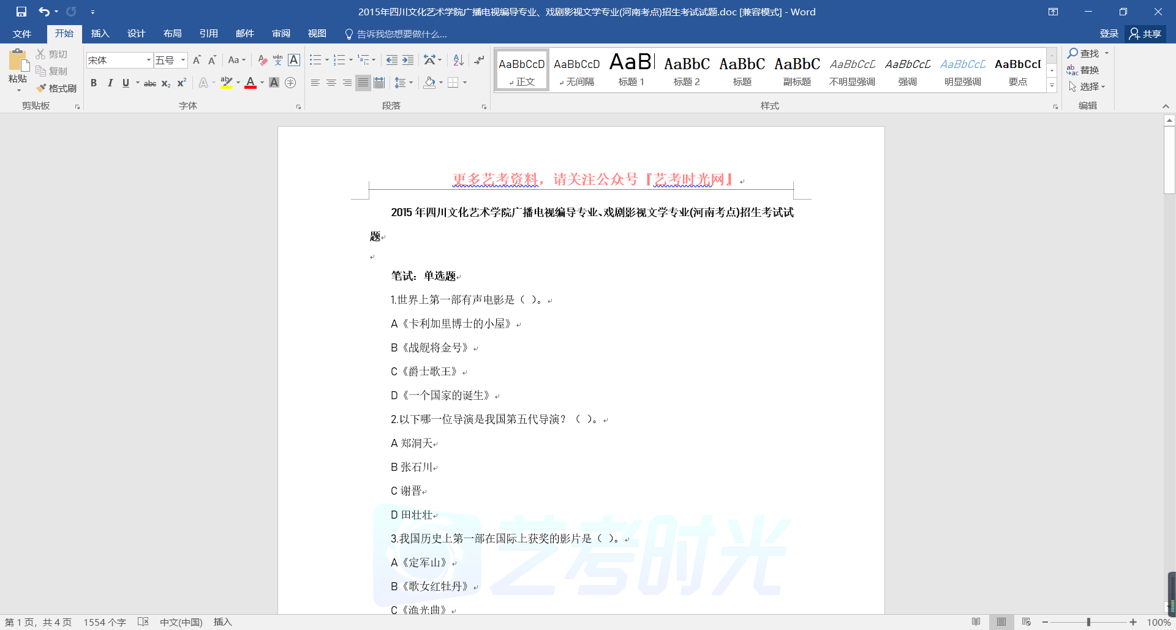
Task: Open the font size dropdown (五号)
Action: 183,60
